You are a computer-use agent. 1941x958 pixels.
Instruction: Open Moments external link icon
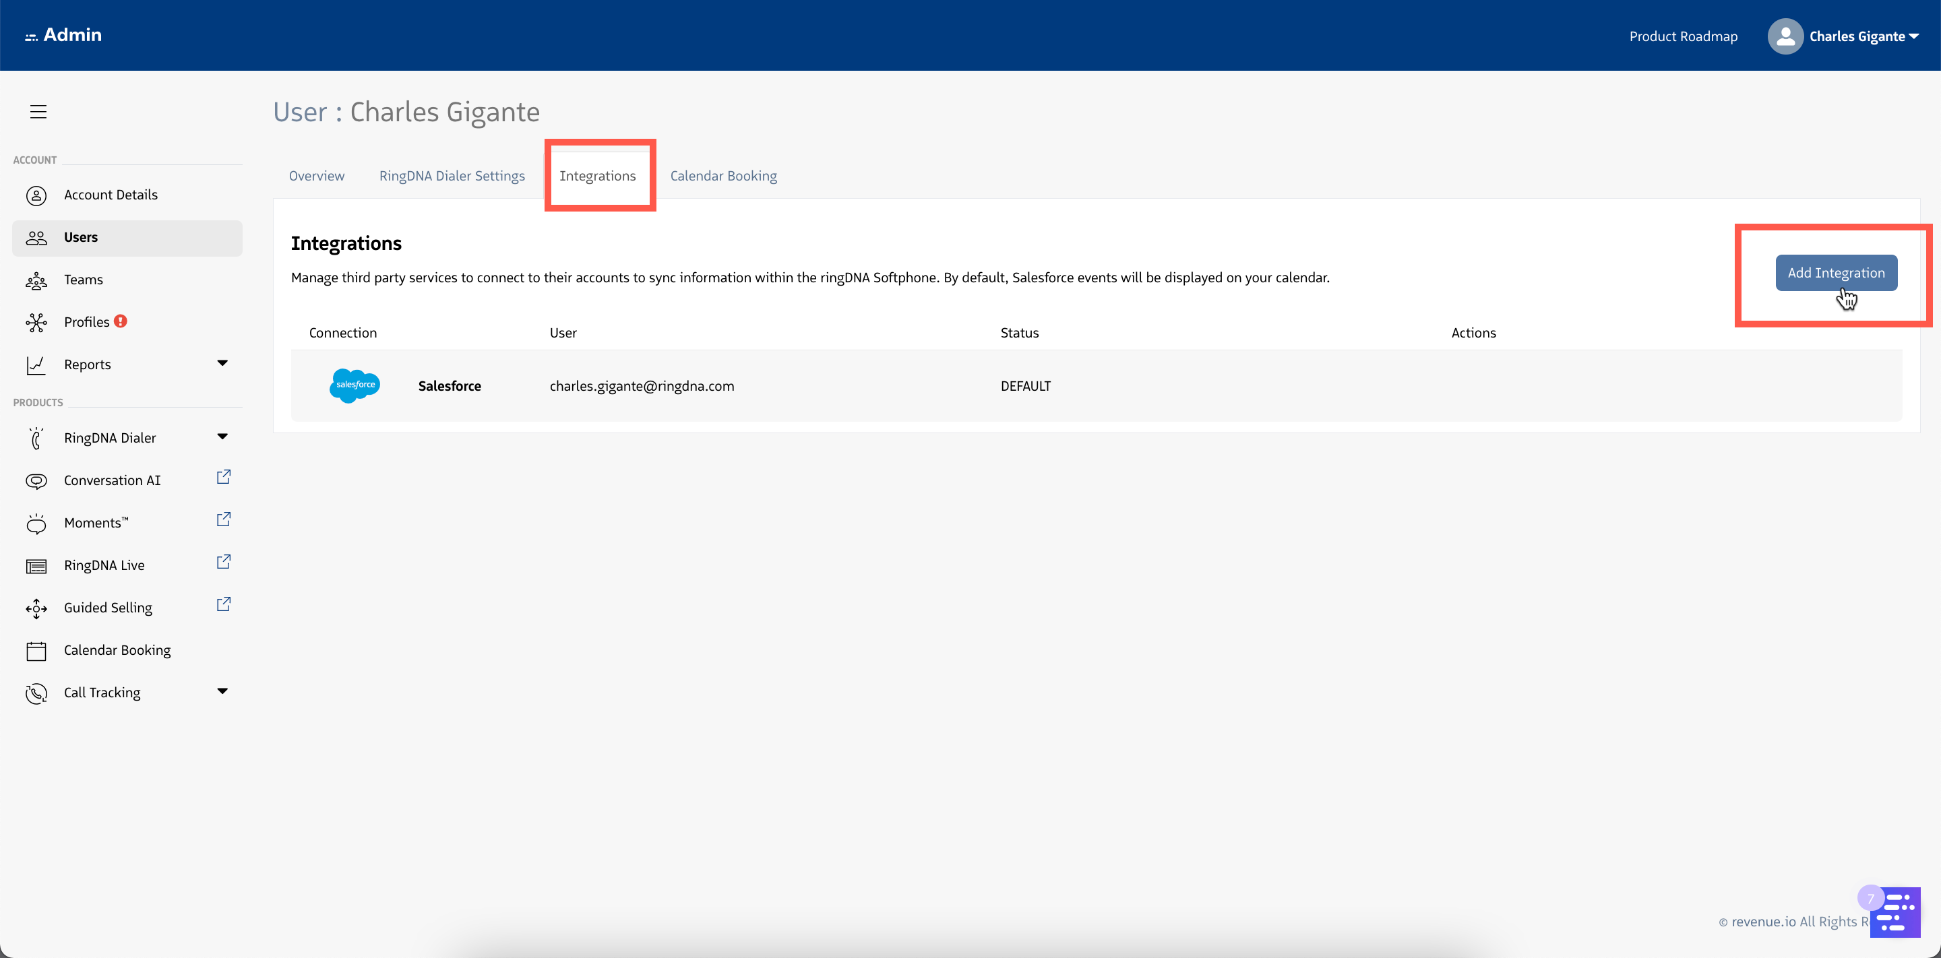pyautogui.click(x=223, y=519)
